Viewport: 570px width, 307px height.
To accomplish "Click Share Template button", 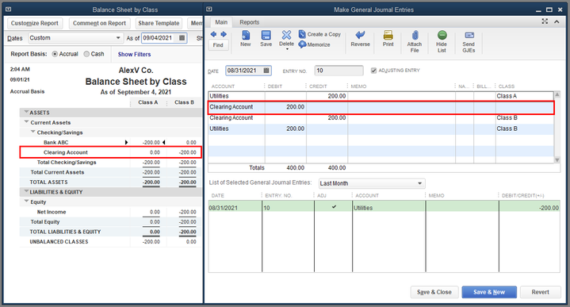I will [159, 23].
